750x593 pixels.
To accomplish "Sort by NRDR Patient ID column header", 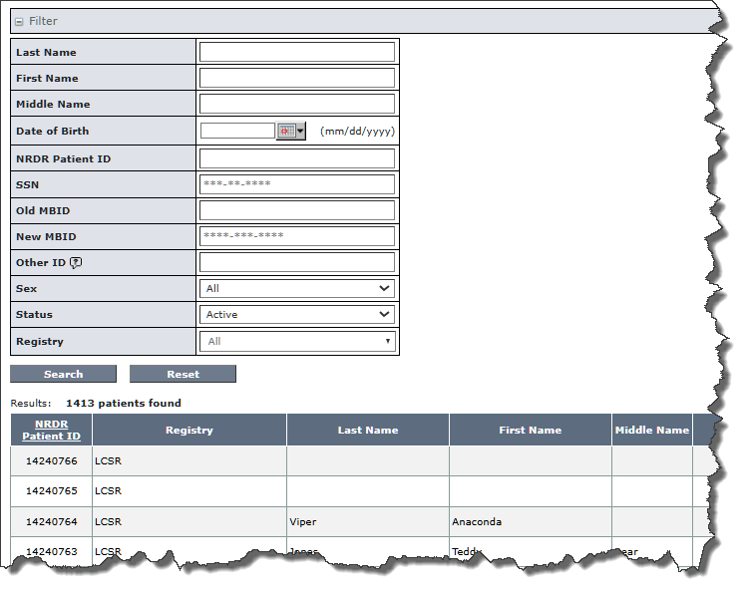I will 51,431.
